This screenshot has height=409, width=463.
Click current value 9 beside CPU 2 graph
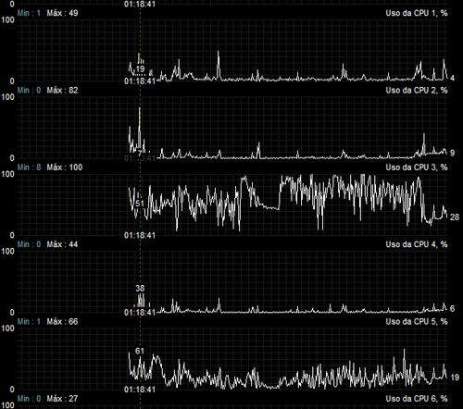point(452,153)
